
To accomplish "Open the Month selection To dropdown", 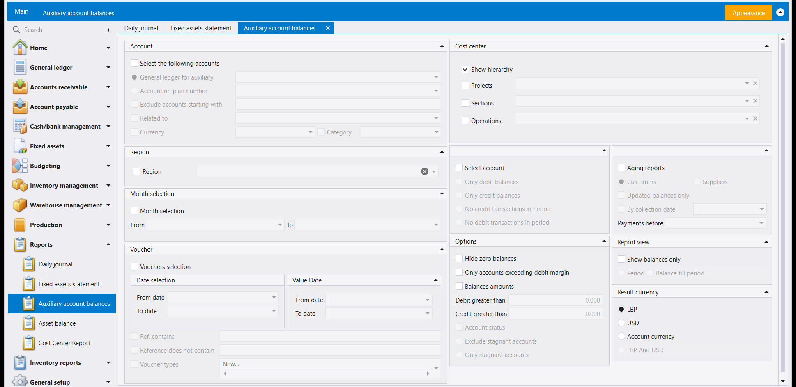I will click(436, 225).
